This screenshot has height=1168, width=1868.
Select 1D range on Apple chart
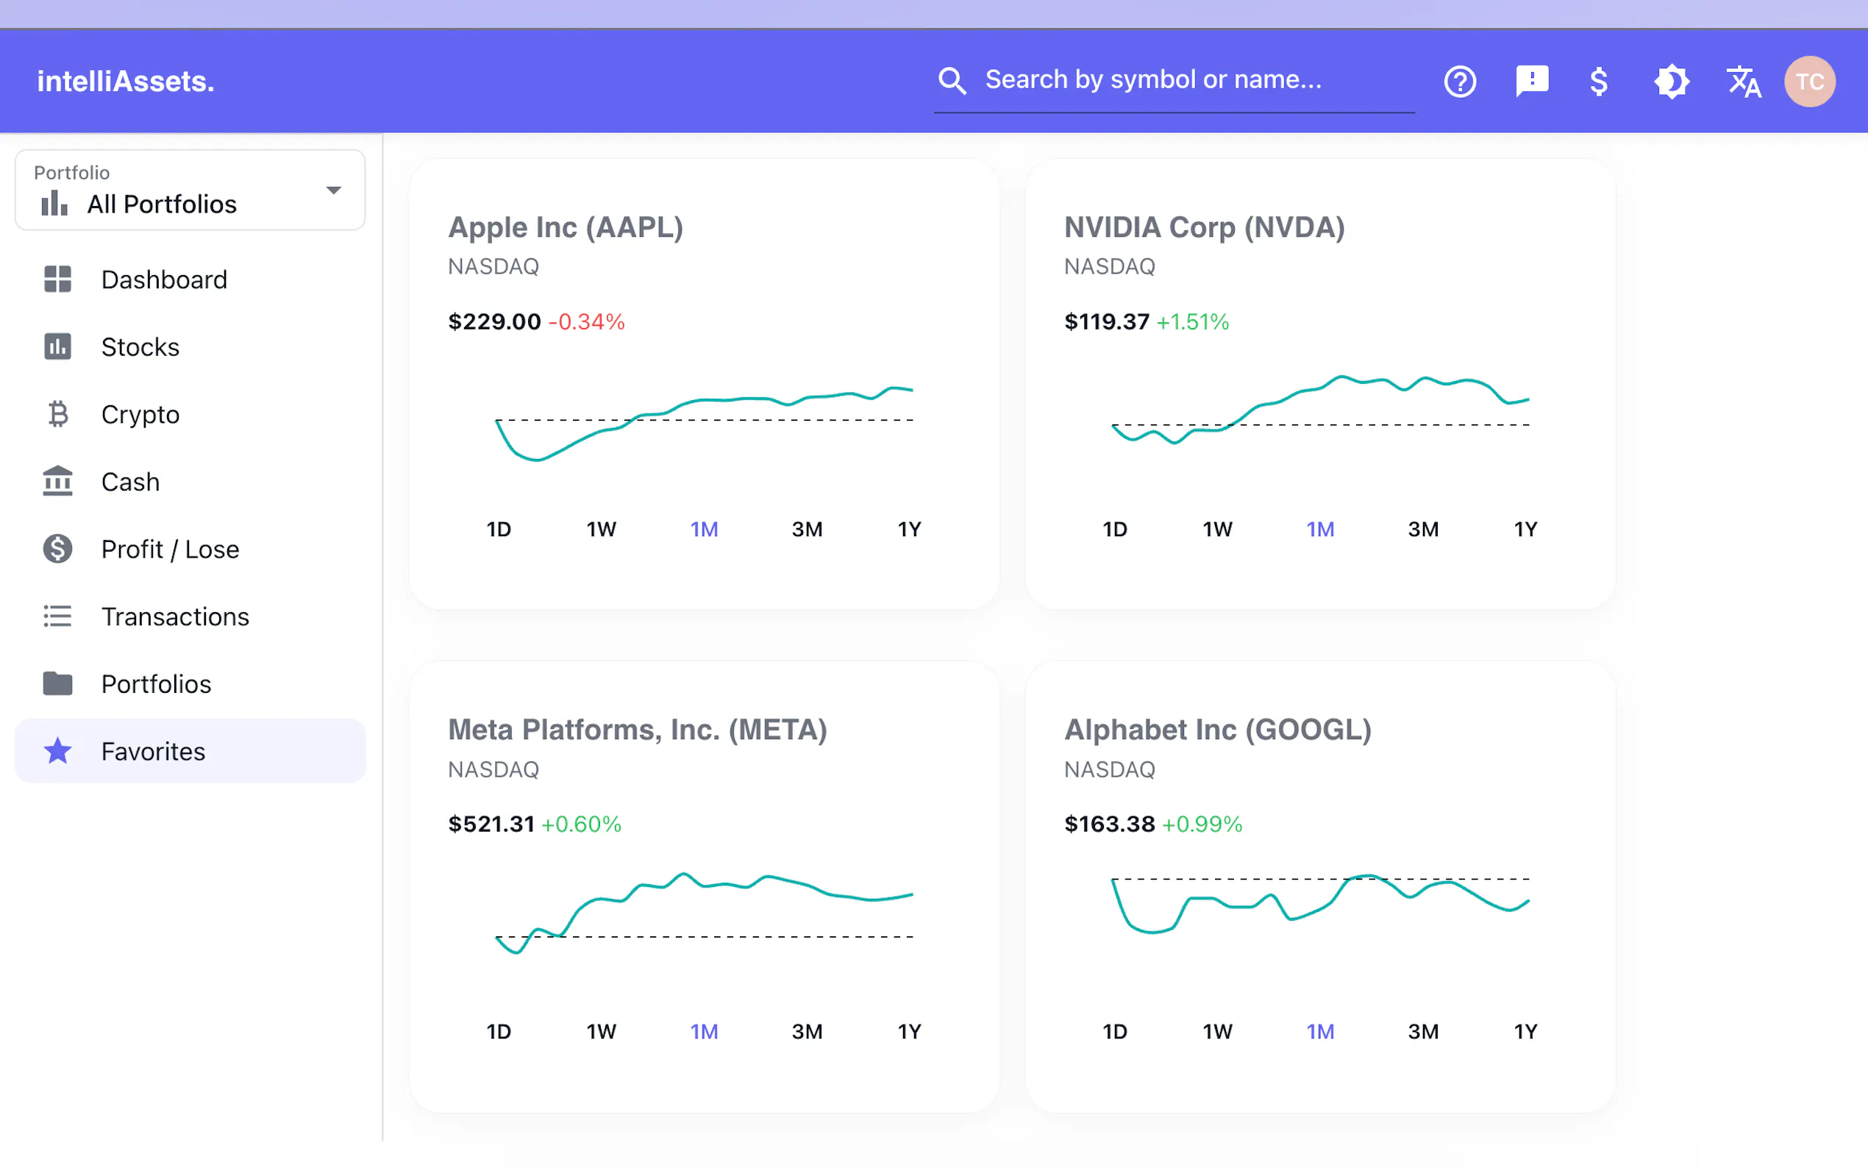(499, 529)
